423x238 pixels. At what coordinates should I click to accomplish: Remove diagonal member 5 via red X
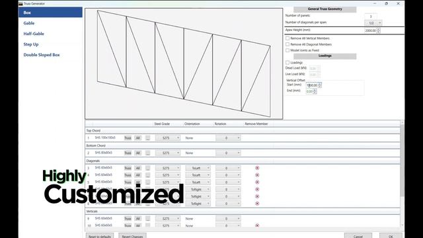tap(257, 182)
